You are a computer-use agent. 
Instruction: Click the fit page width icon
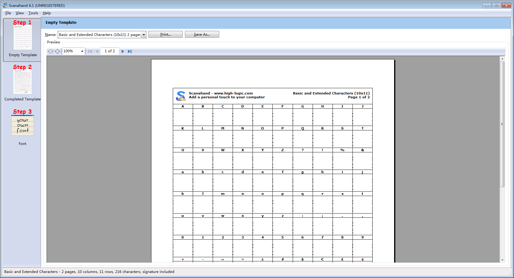click(50, 51)
